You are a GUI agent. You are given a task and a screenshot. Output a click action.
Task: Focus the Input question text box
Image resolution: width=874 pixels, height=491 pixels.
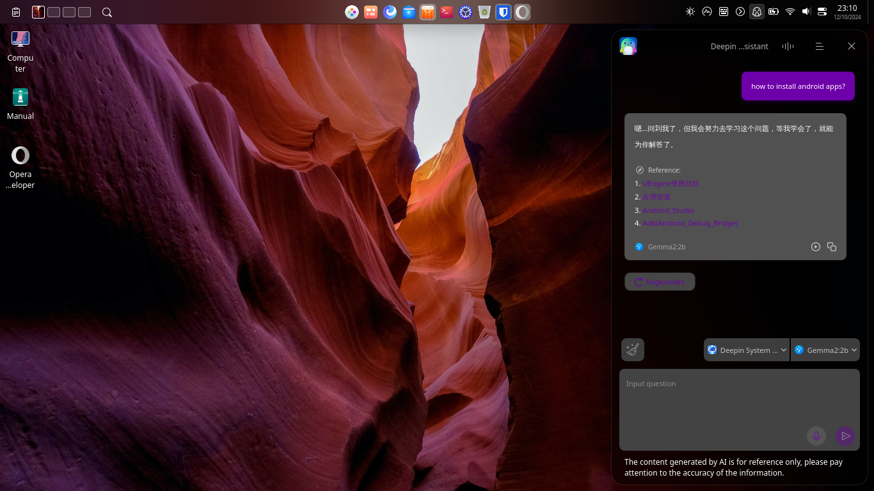pyautogui.click(x=739, y=410)
